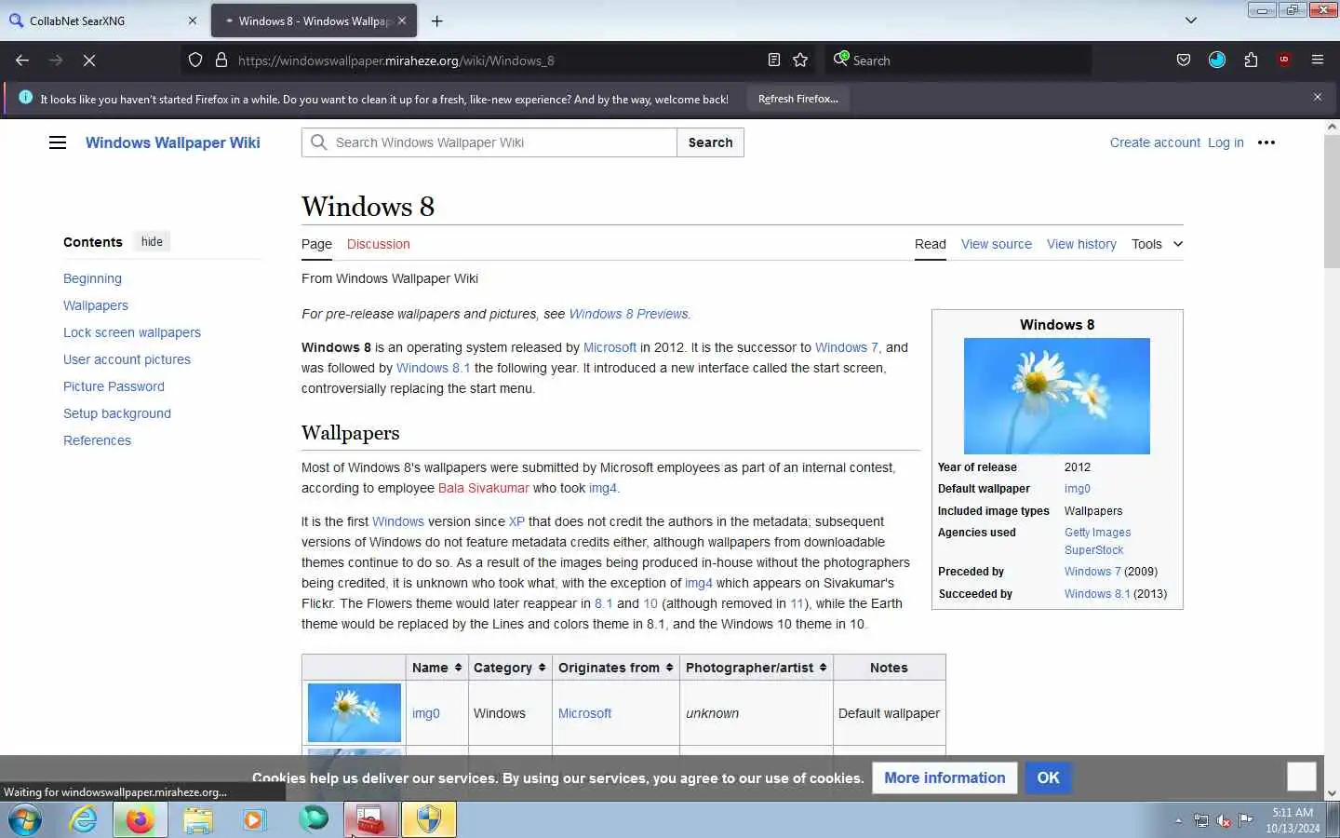
Task: Open the three-dot personal tools menu
Action: pos(1266,142)
